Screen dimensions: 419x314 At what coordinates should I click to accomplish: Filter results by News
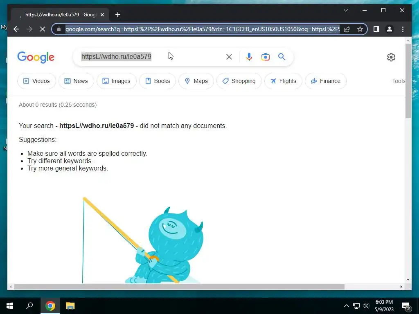[x=76, y=81]
